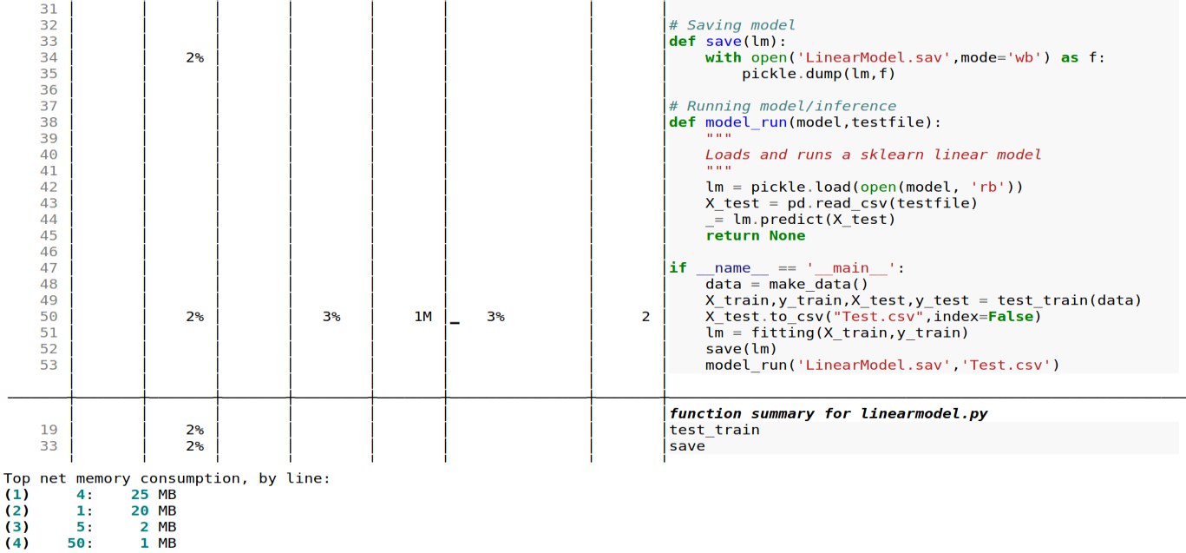The height and width of the screenshot is (553, 1186).
Task: Click the 'def model_run' function definition line
Action: point(804,122)
